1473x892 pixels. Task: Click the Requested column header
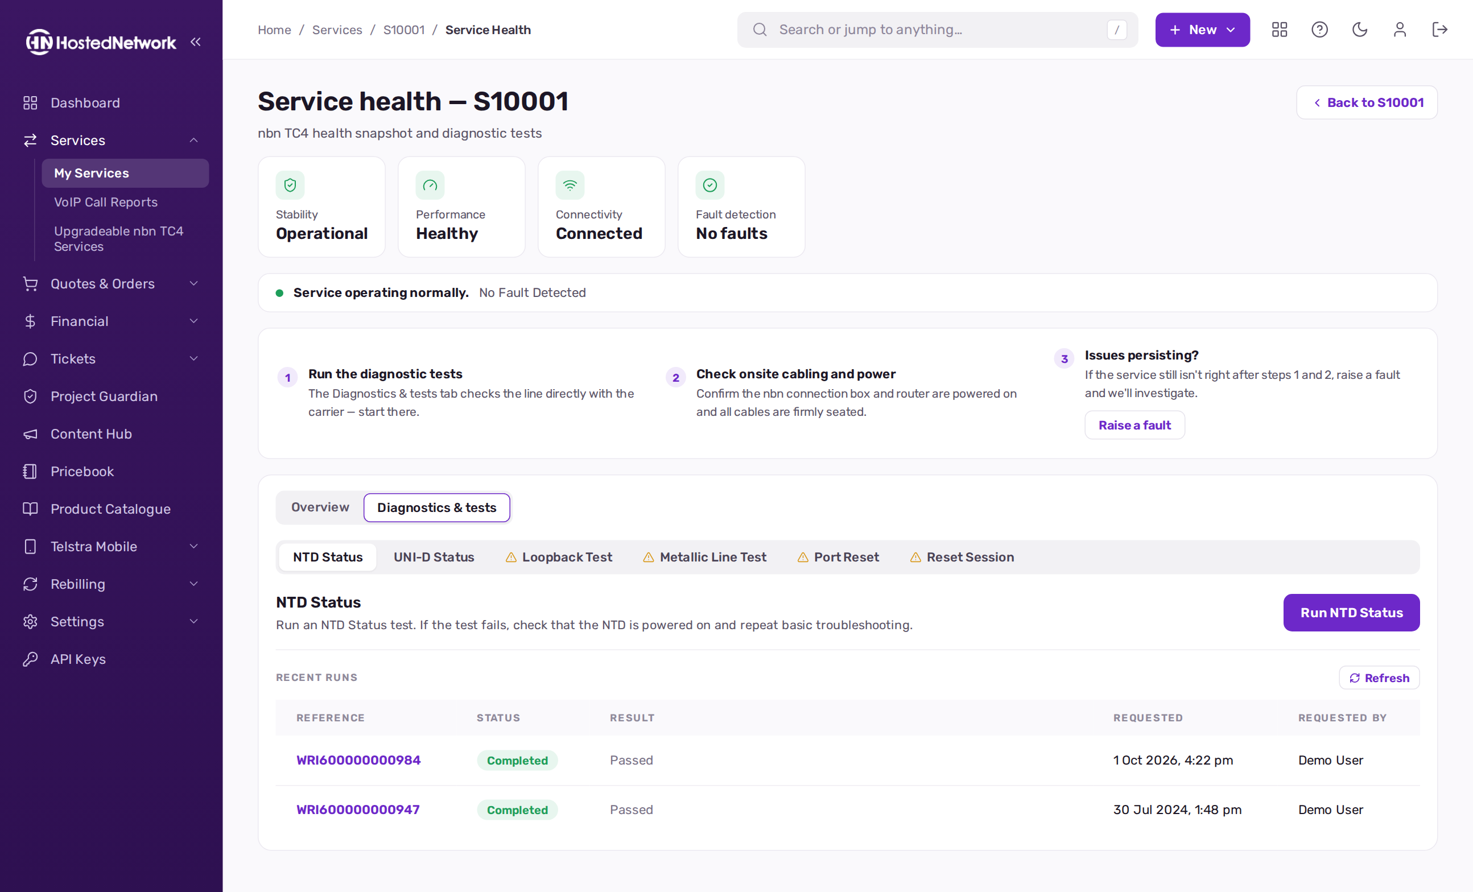point(1148,718)
